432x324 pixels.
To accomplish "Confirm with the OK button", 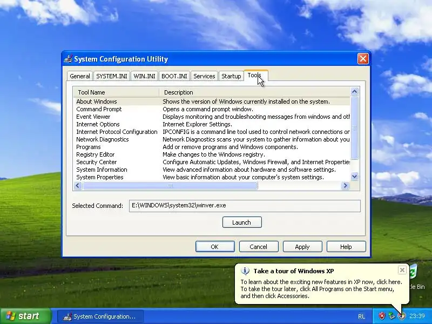I will coord(215,247).
